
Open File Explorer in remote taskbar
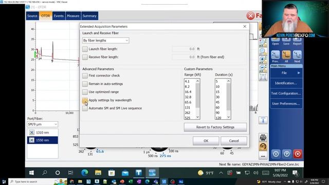coord(98,173)
